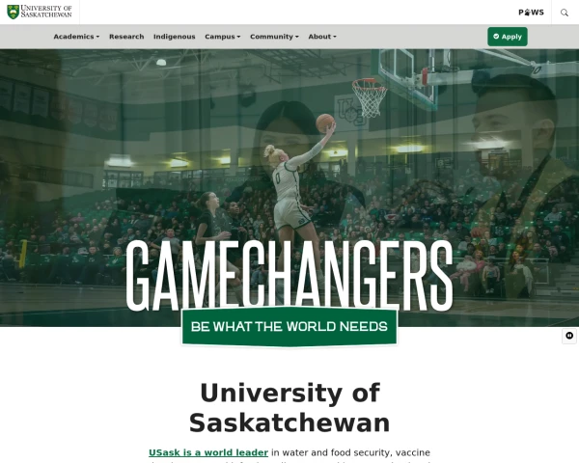Image resolution: width=579 pixels, height=463 pixels.
Task: Open the About dropdown menu
Action: [x=322, y=37]
